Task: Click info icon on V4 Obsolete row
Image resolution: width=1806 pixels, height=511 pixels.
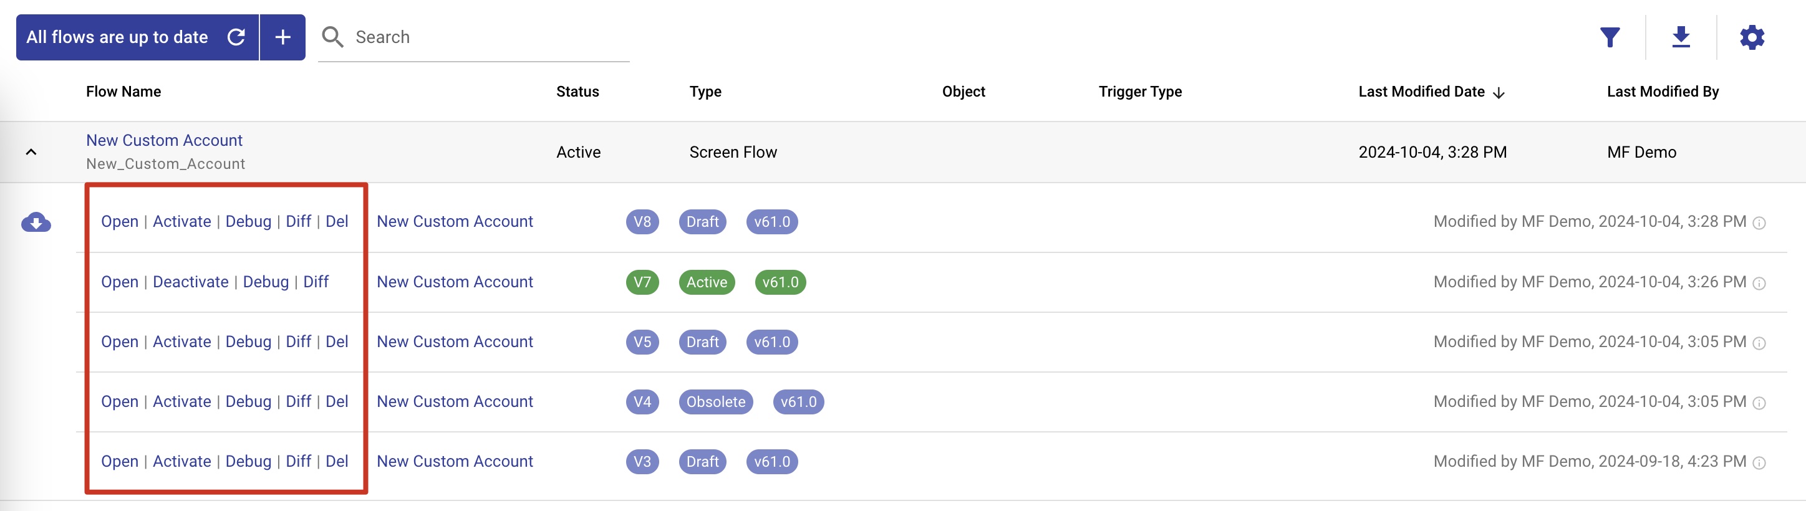Action: (x=1759, y=403)
